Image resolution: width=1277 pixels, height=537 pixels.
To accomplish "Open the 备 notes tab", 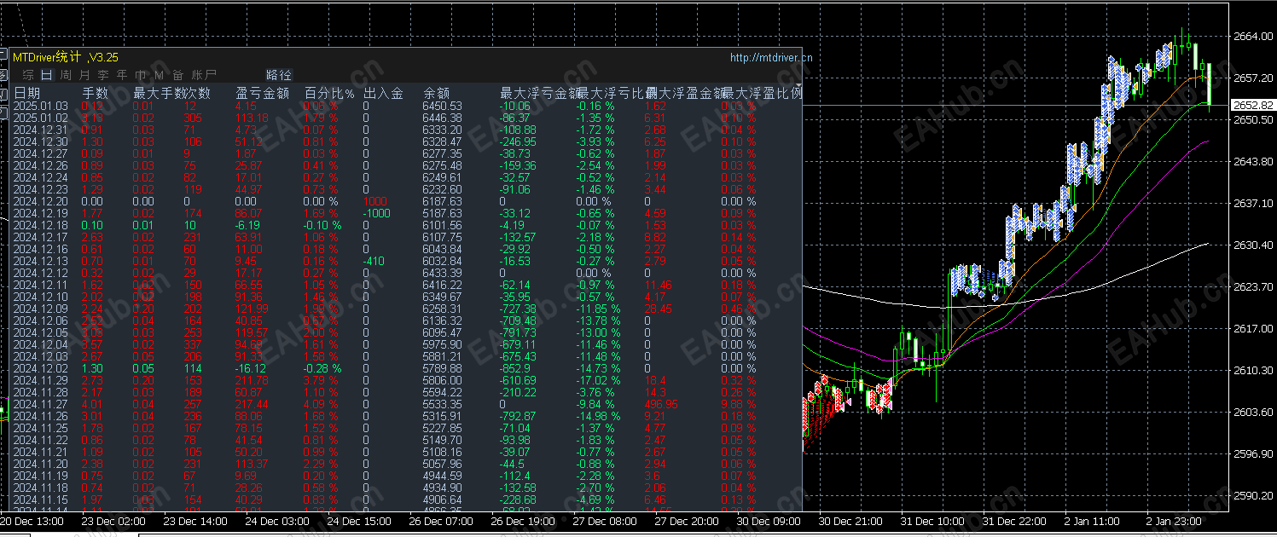I will pyautogui.click(x=178, y=75).
